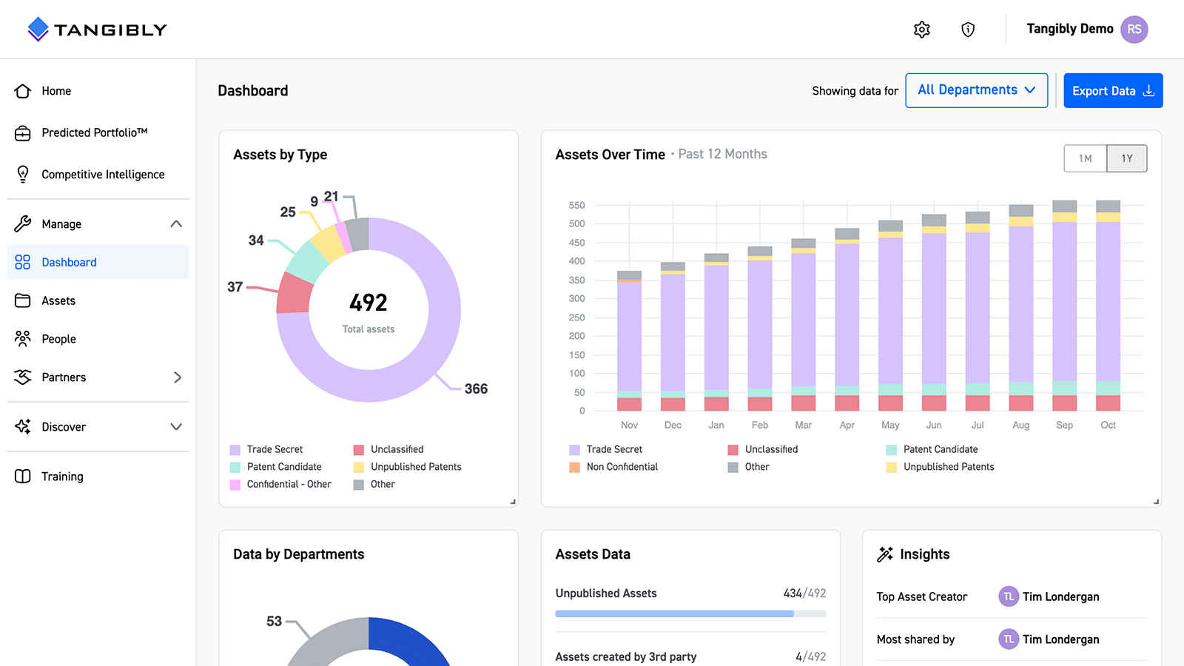
Task: Select the Predicted Portfolio icon
Action: click(23, 132)
